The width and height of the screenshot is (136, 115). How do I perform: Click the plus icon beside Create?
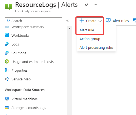pyautogui.click(x=82, y=20)
